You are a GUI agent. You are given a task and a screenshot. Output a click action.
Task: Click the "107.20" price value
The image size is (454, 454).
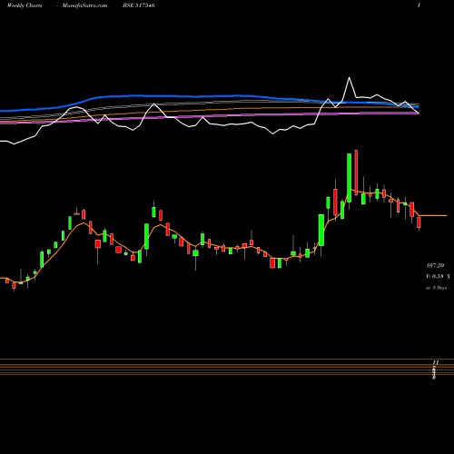coord(435,265)
